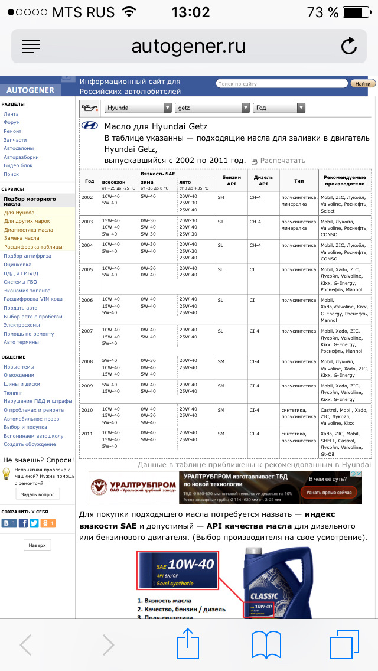
Task: Share via VK icon
Action: [x=9, y=523]
